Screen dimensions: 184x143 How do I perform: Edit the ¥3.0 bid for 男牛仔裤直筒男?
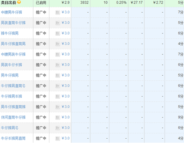[66, 44]
